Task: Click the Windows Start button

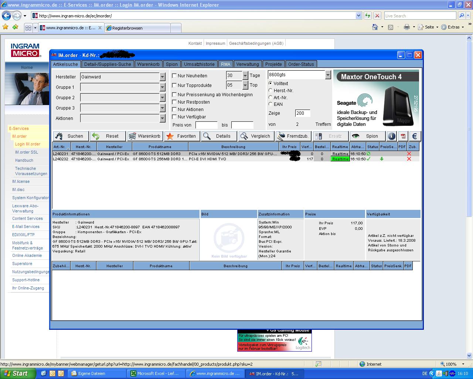Action: 18,373
